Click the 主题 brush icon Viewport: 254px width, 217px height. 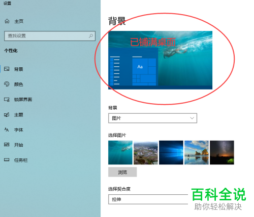pyautogui.click(x=7, y=115)
